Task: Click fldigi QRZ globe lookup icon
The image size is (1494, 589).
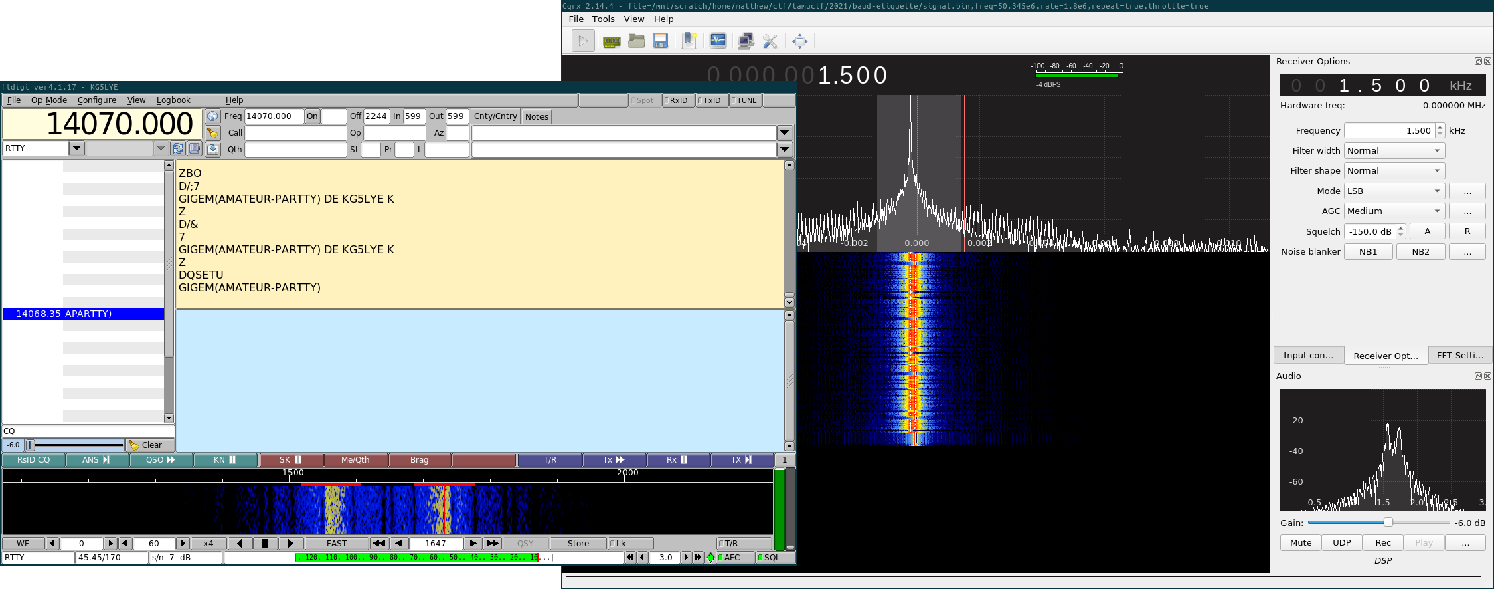Action: point(213,116)
